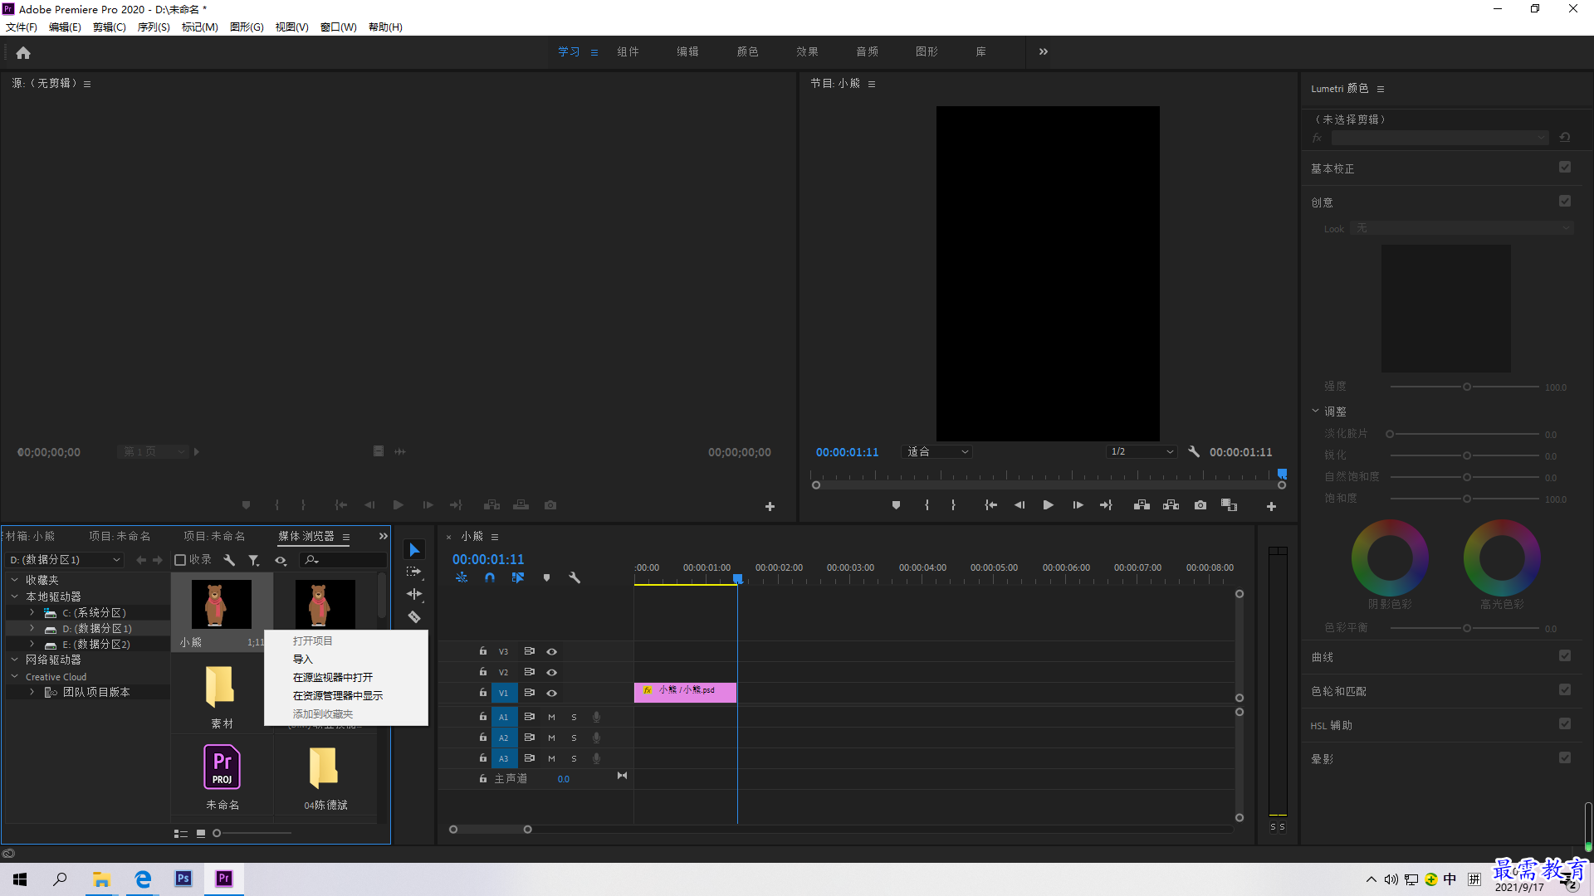The image size is (1594, 896).
Task: Open the D: drive selector dropdown
Action: [x=65, y=560]
